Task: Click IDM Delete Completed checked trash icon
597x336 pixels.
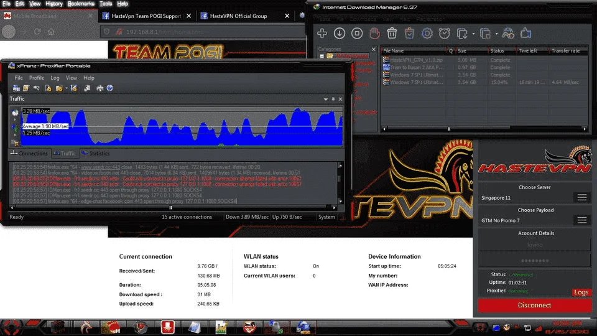Action: tap(409, 34)
